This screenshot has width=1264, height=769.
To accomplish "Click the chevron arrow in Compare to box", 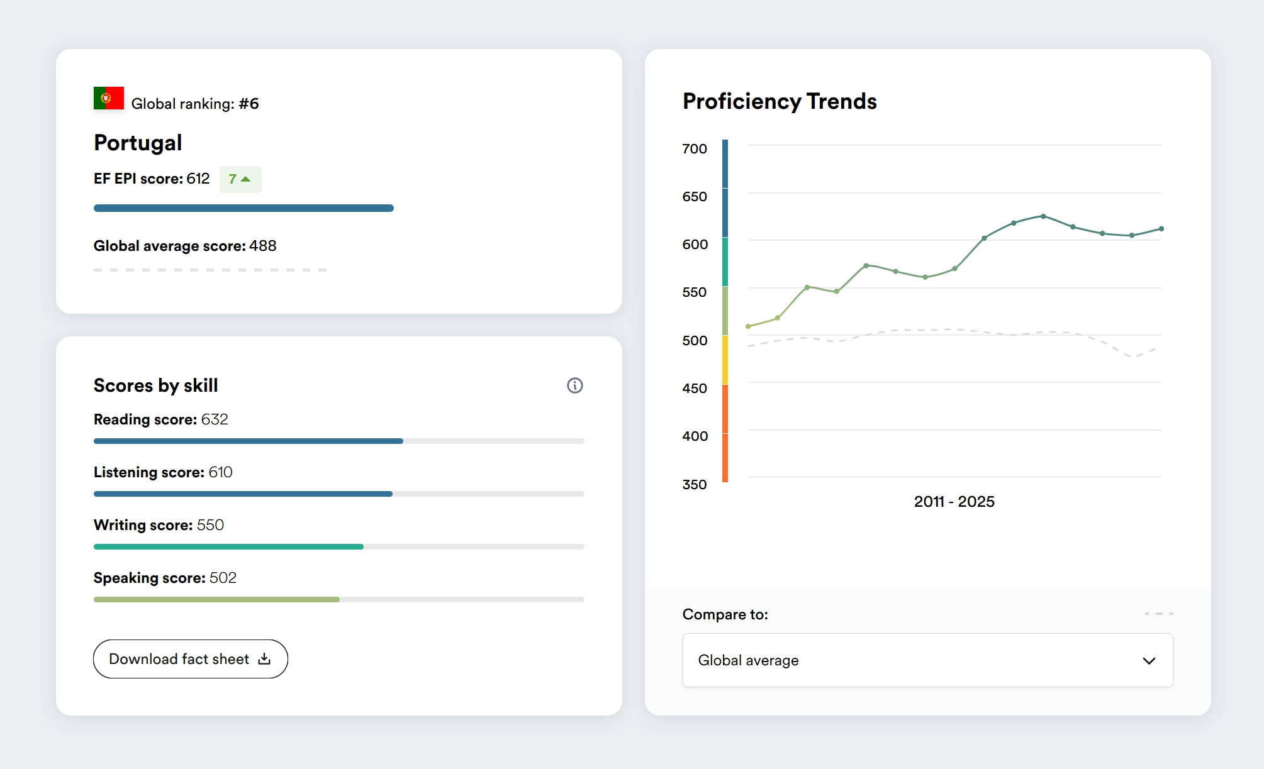I will coord(1149,660).
